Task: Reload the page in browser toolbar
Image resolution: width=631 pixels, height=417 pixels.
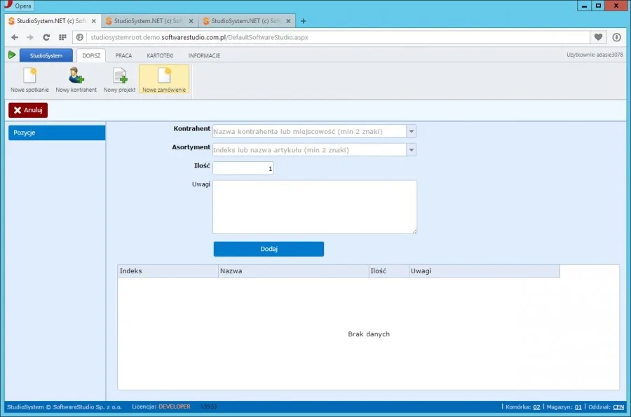Action: [46, 37]
